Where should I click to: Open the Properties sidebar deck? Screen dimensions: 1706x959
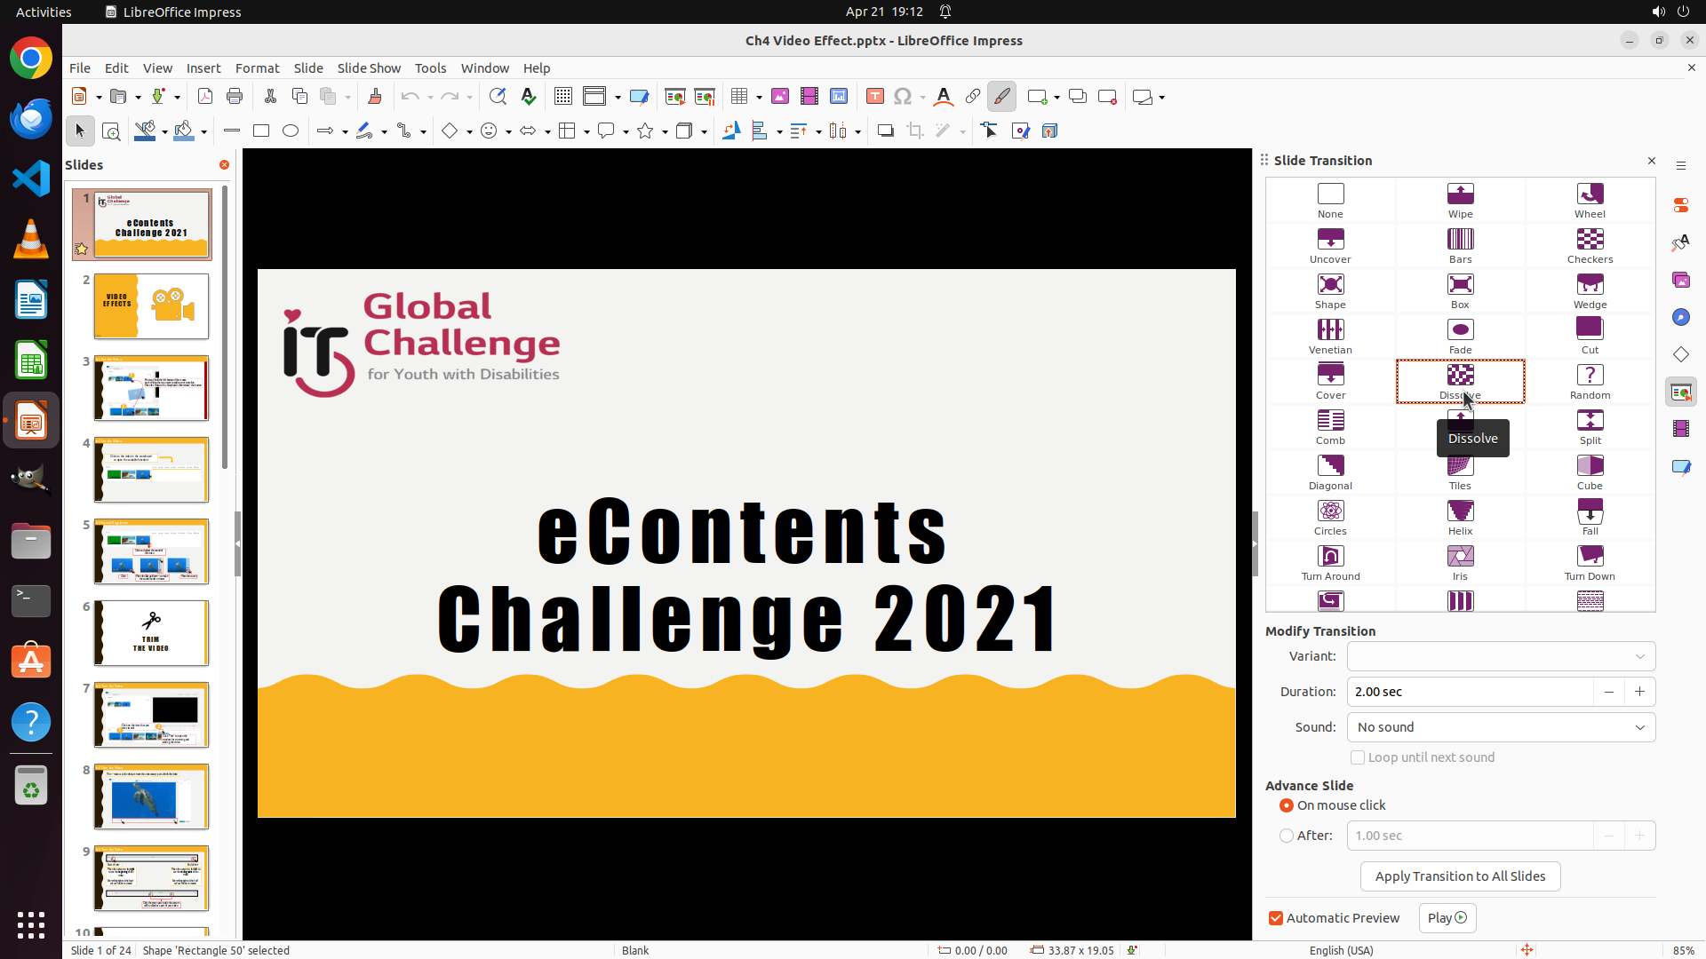[x=1680, y=205]
